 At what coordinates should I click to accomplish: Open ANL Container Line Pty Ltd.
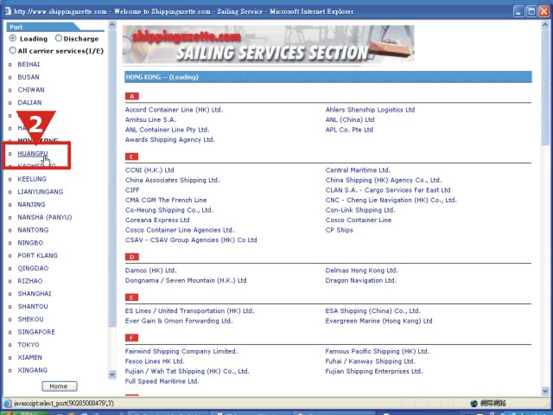167,130
